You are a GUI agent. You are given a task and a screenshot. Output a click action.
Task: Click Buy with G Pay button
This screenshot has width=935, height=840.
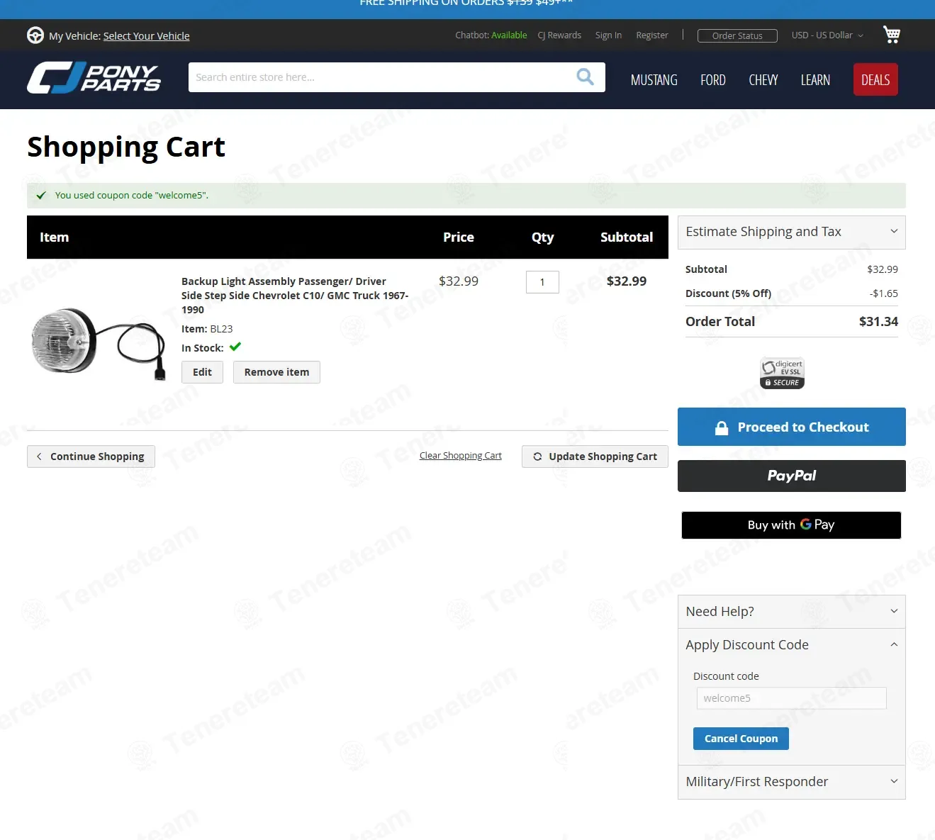(x=791, y=525)
